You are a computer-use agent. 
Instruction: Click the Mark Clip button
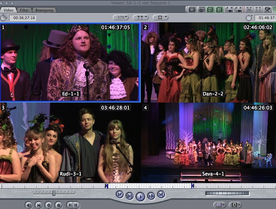tap(39, 205)
